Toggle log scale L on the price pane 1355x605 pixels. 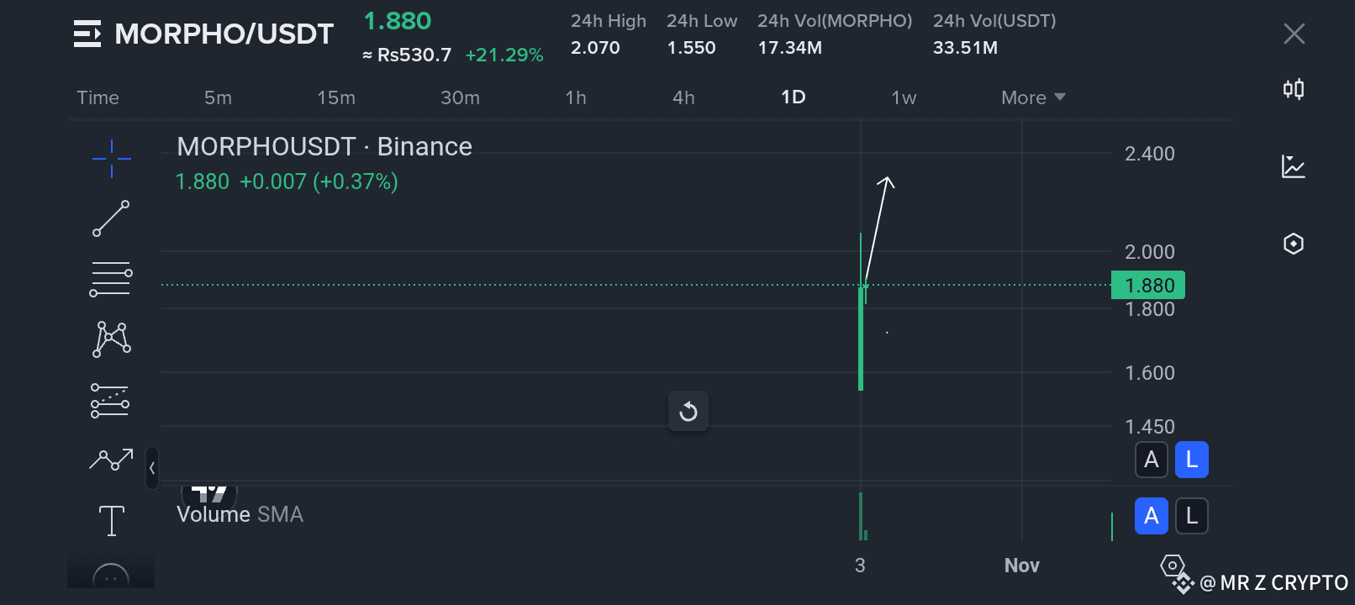pos(1192,460)
